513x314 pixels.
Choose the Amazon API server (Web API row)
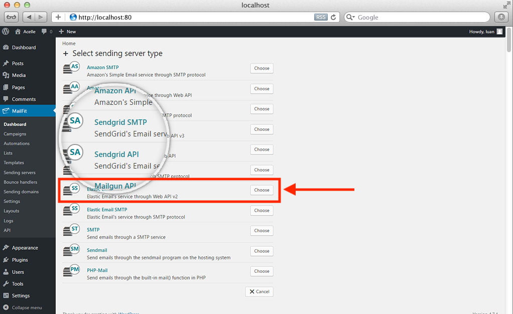(262, 89)
